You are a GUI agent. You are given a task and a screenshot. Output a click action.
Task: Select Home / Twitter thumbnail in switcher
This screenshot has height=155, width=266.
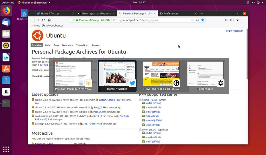(117, 76)
